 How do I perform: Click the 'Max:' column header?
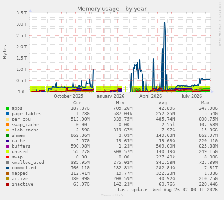point(206,103)
